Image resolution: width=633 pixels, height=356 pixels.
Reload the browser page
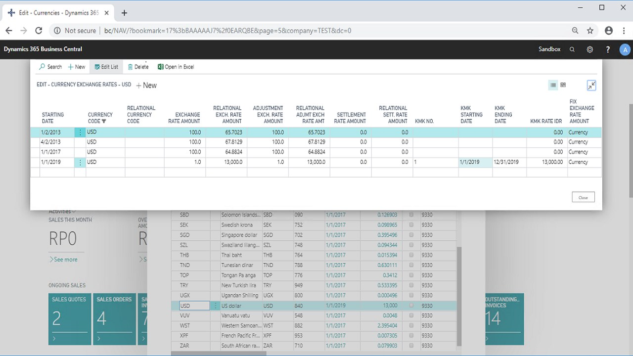click(x=39, y=31)
